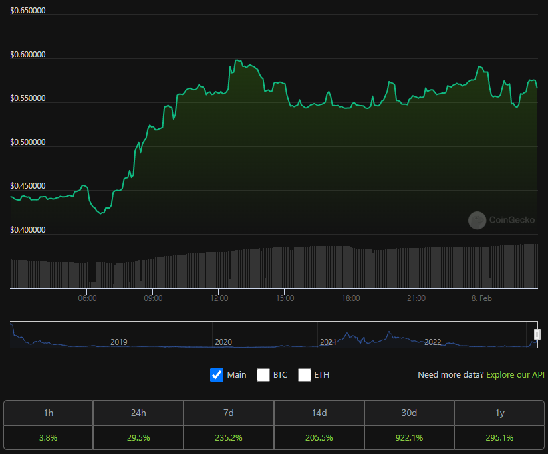Jump to 2022 in the navigator timeline
Viewport: 548px width, 454px height.
[x=433, y=342]
